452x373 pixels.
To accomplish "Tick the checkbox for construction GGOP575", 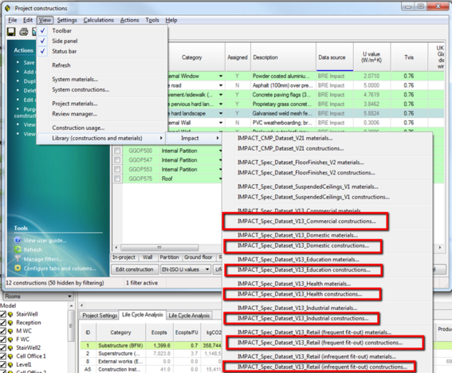I will [117, 179].
